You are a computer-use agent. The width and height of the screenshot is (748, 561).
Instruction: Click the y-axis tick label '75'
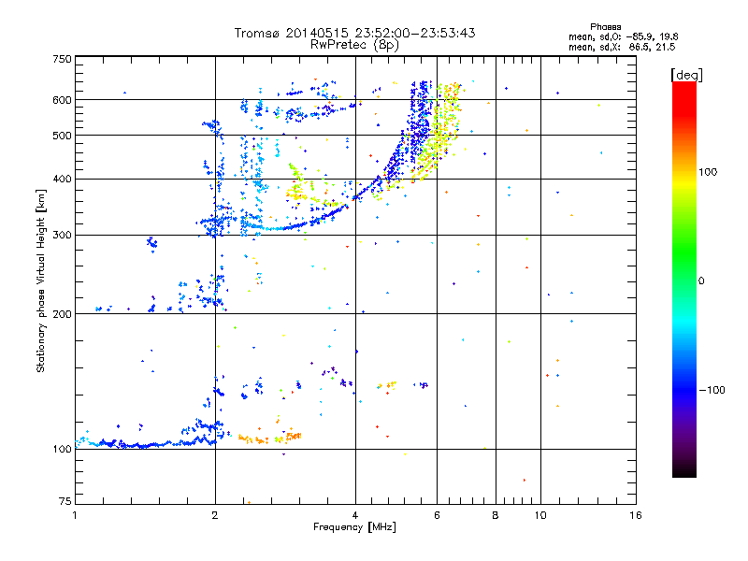pyautogui.click(x=65, y=501)
